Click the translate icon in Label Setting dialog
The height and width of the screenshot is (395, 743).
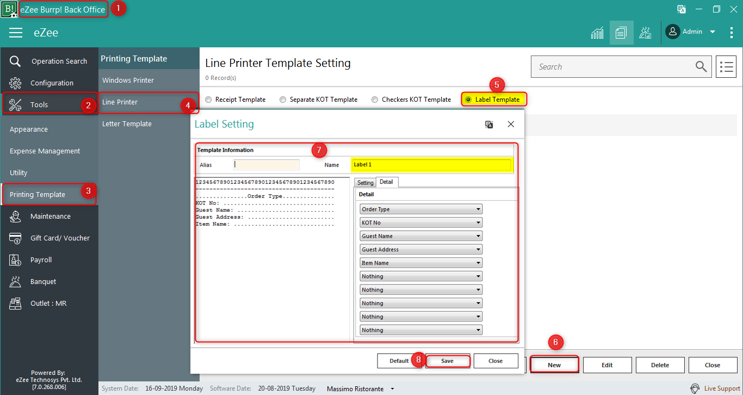pyautogui.click(x=489, y=124)
